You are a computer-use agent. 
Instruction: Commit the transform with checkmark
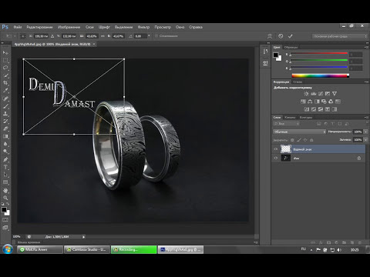pos(291,36)
